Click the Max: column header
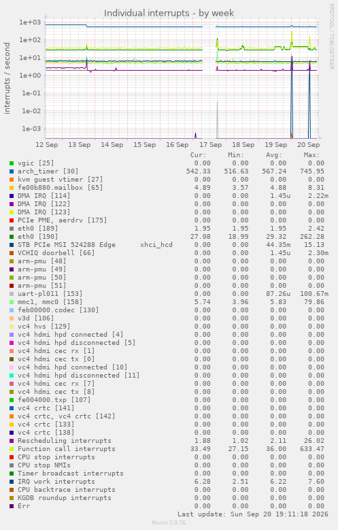This screenshot has width=338, height=530. pos(311,155)
